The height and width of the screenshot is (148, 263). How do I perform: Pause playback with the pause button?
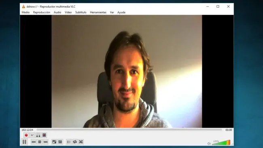tap(25, 142)
